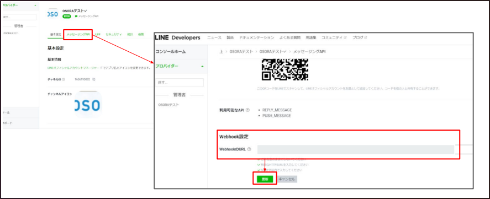This screenshot has height=199, width=490.
Task: Click the 管理者 badge under channel name
Action: [x=66, y=16]
